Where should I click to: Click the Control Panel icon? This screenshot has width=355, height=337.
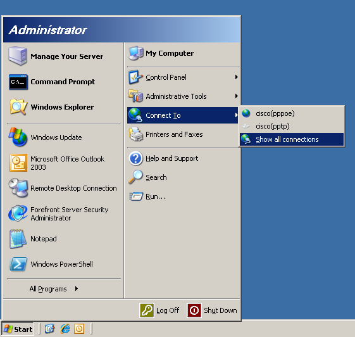pyautogui.click(x=135, y=77)
